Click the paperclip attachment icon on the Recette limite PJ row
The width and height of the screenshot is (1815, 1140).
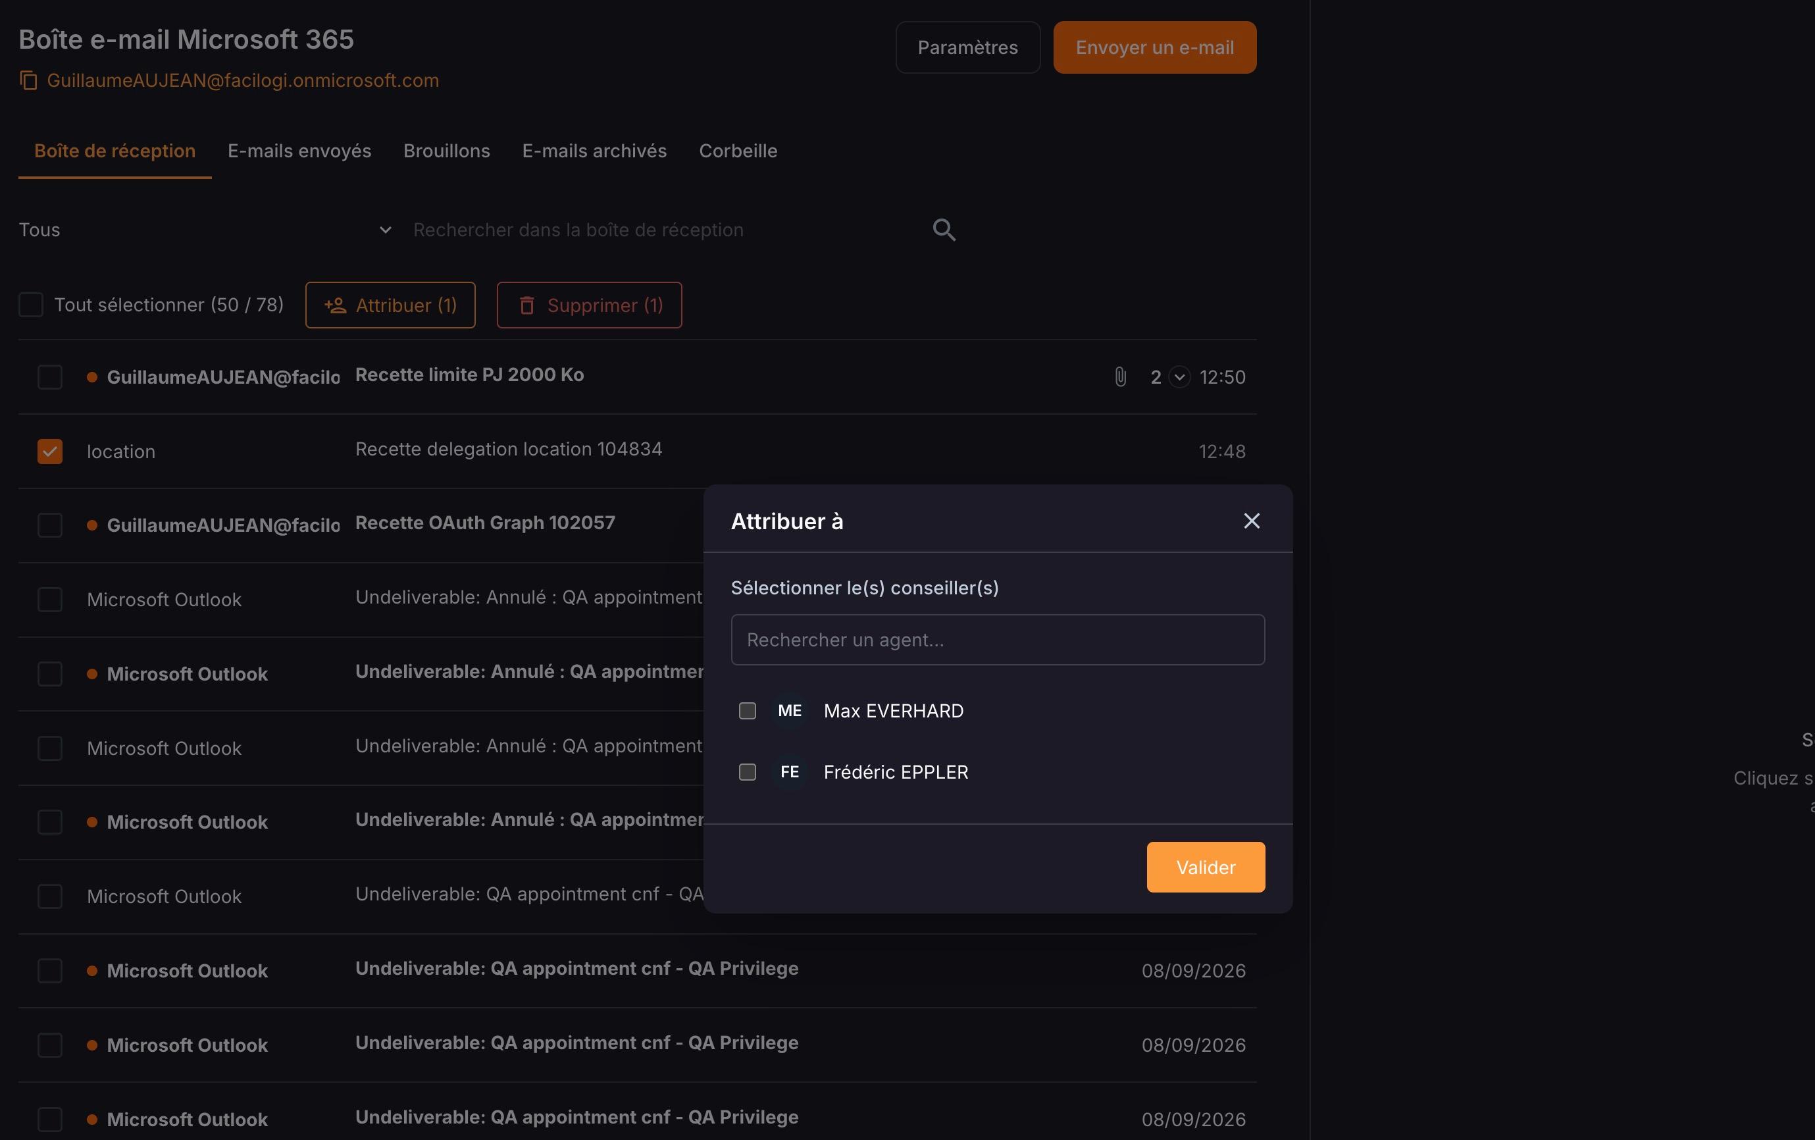pos(1121,377)
